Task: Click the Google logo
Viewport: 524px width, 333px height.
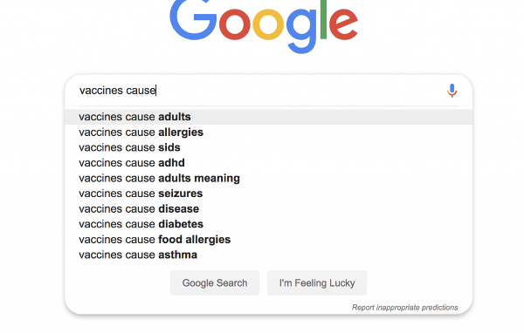Action: point(264,26)
